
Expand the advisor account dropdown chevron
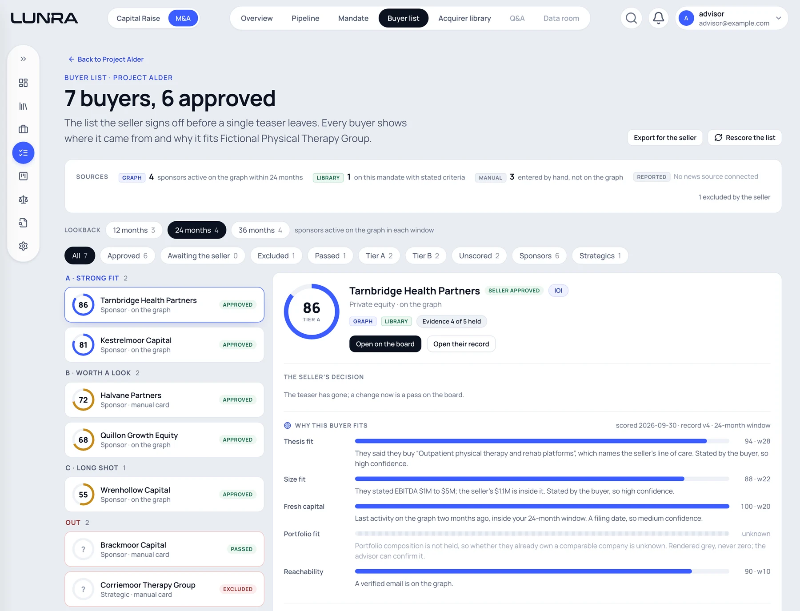click(x=779, y=18)
